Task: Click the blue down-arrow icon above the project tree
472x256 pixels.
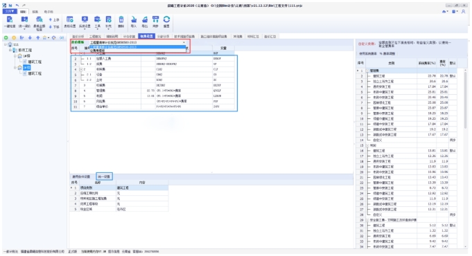Action: coord(30,38)
